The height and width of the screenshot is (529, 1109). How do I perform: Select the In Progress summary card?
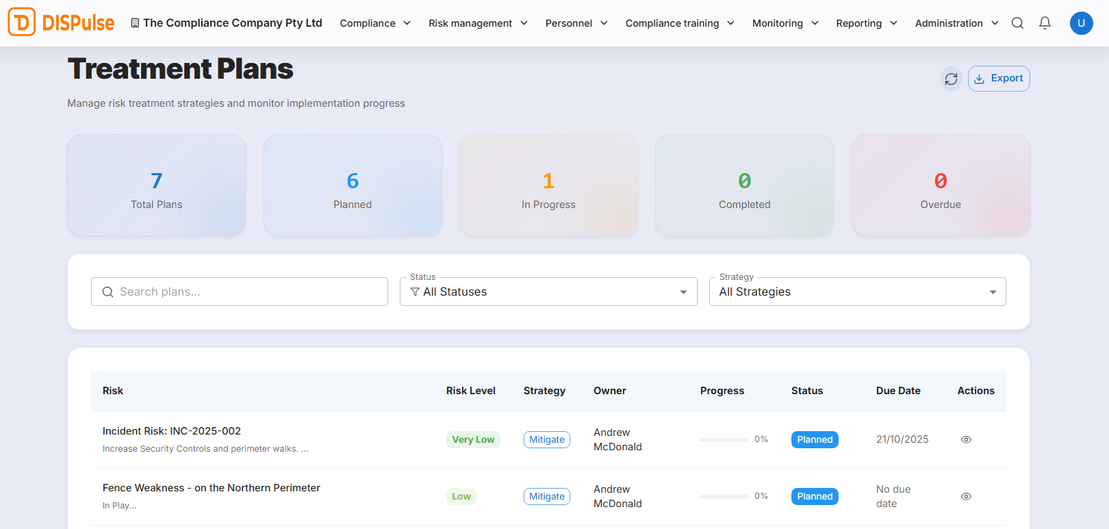click(x=548, y=185)
